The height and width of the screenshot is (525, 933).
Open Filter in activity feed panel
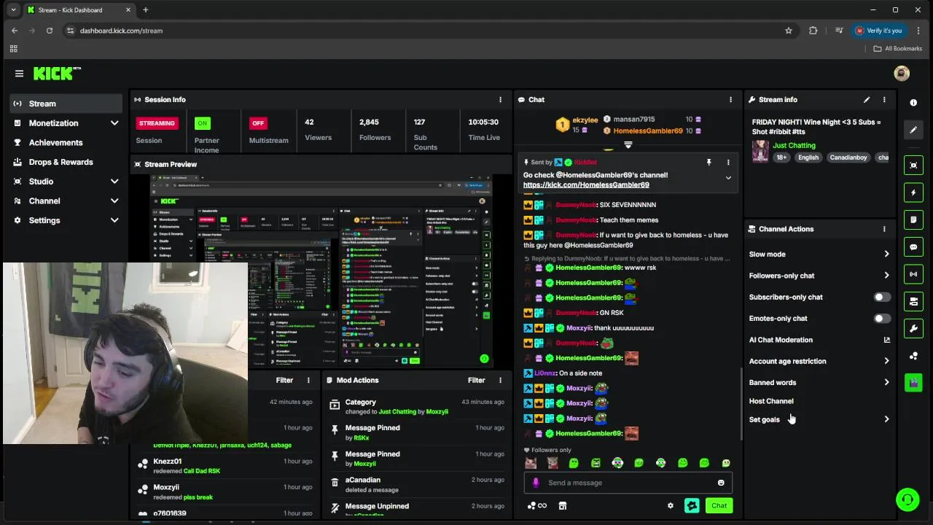point(284,381)
